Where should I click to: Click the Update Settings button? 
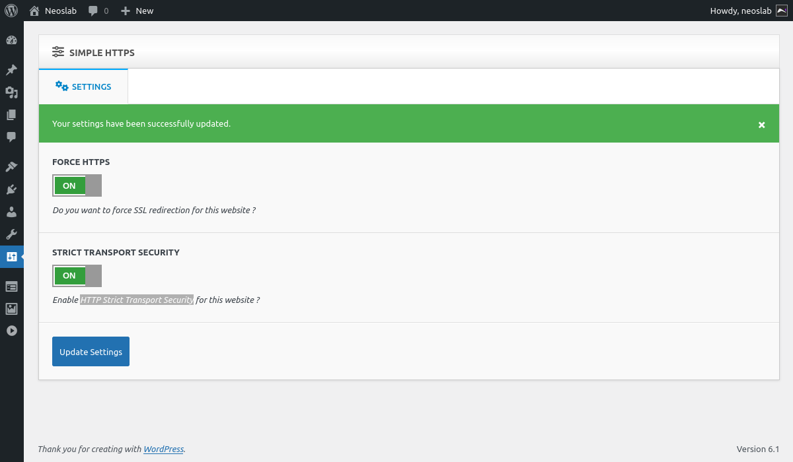tap(91, 352)
